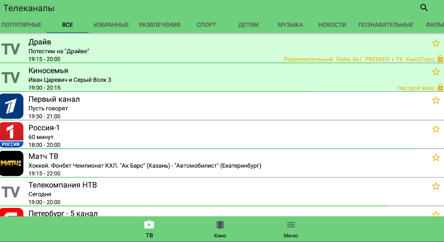Open the Россия-1 channel title
The height and width of the screenshot is (242, 444).
pos(44,128)
